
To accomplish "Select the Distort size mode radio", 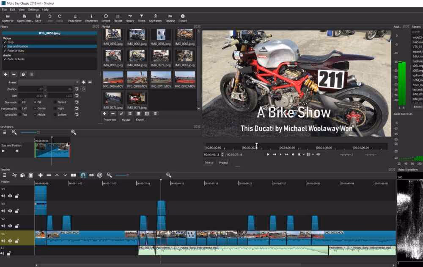I will click(x=55, y=102).
